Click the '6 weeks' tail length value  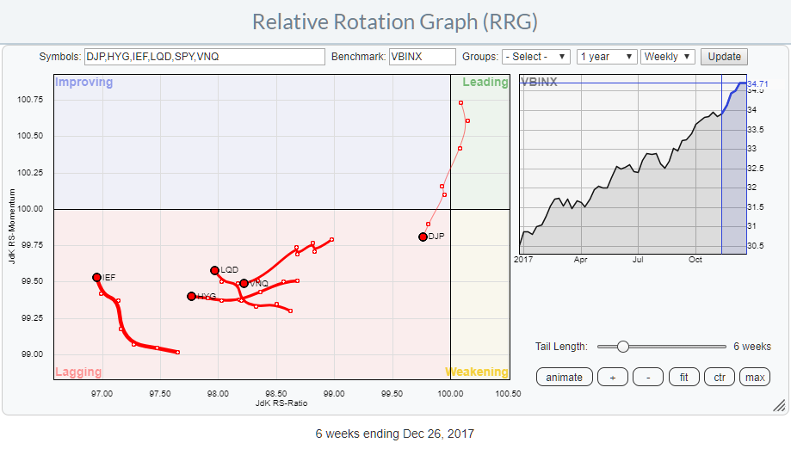(752, 347)
